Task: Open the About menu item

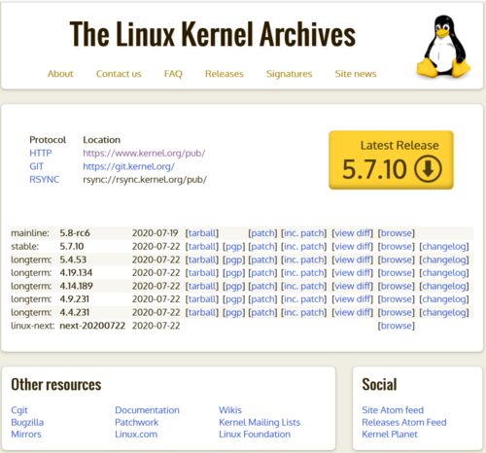Action: click(60, 74)
